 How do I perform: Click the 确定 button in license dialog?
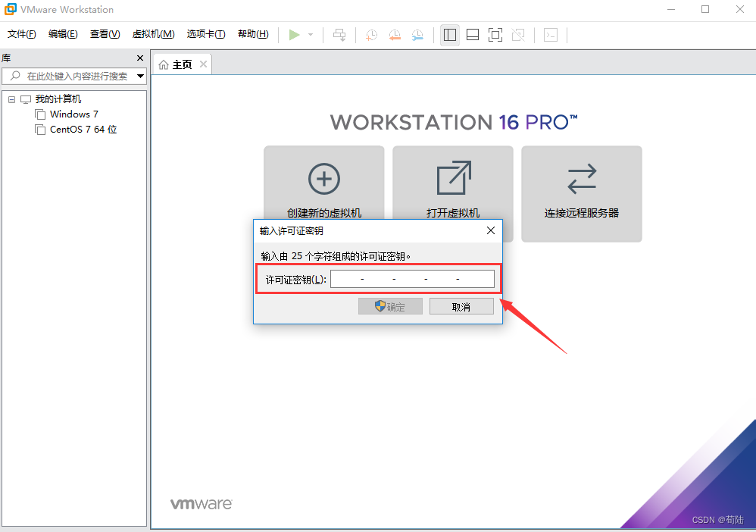click(390, 306)
